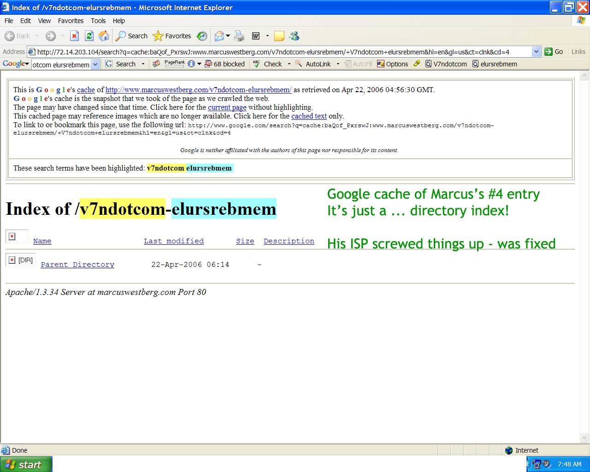
Task: Click the Google toolbar Search button
Action: (x=121, y=64)
